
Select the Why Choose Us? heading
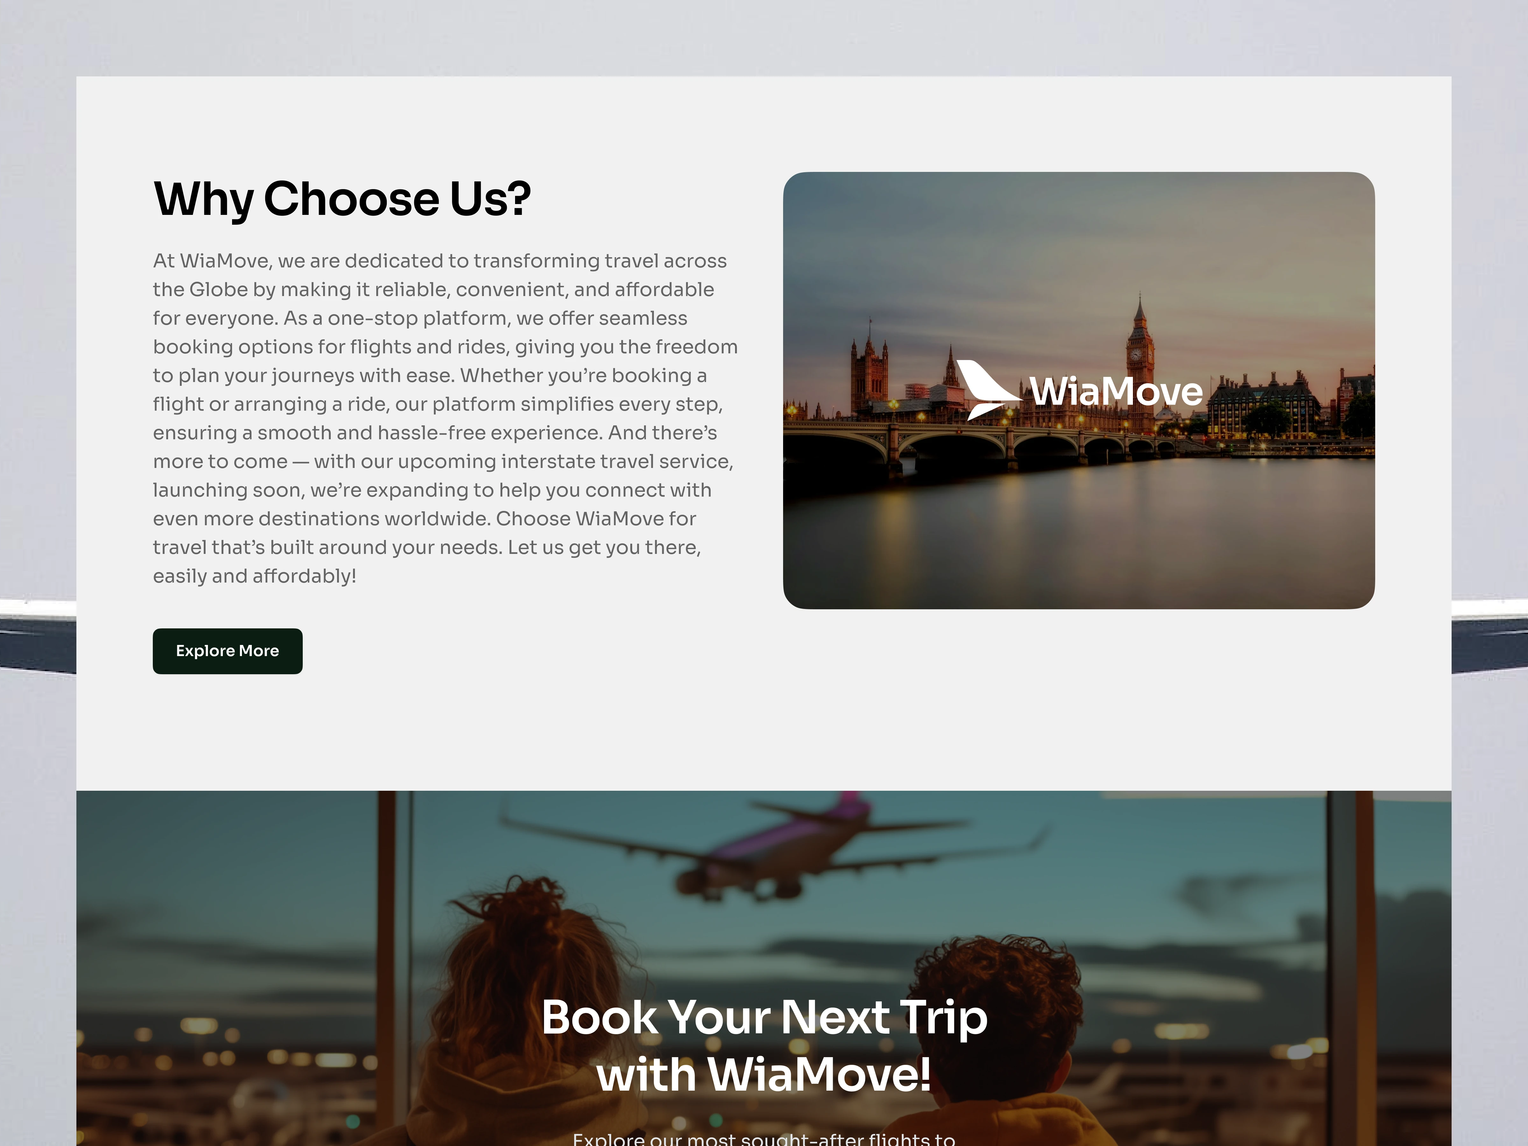pos(342,199)
